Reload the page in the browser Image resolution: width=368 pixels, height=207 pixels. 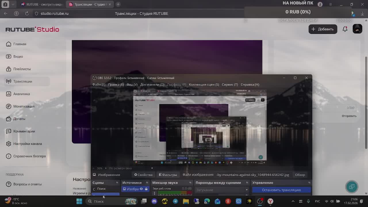(x=27, y=14)
